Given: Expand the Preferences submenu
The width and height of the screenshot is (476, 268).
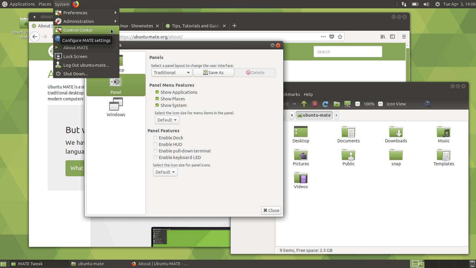Looking at the screenshot, I should point(86,13).
